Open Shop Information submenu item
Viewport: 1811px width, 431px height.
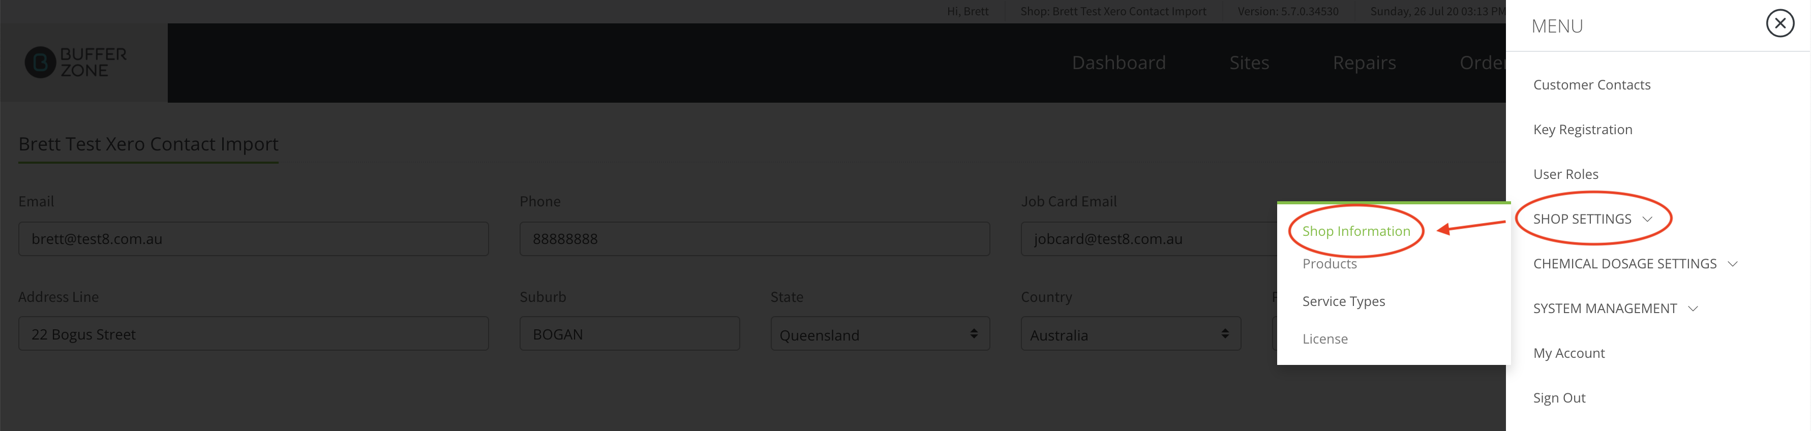[1355, 231]
